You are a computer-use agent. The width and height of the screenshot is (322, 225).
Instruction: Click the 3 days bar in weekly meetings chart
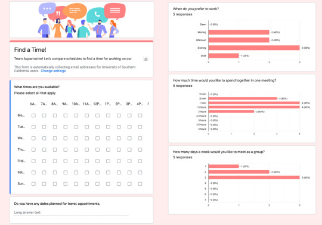click(254, 177)
